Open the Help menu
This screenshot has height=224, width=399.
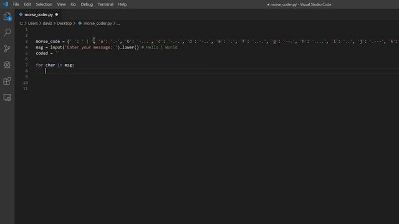(x=122, y=4)
